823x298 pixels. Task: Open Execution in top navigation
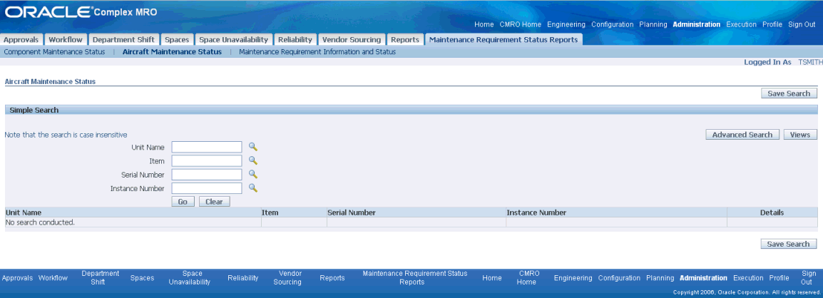tap(741, 25)
